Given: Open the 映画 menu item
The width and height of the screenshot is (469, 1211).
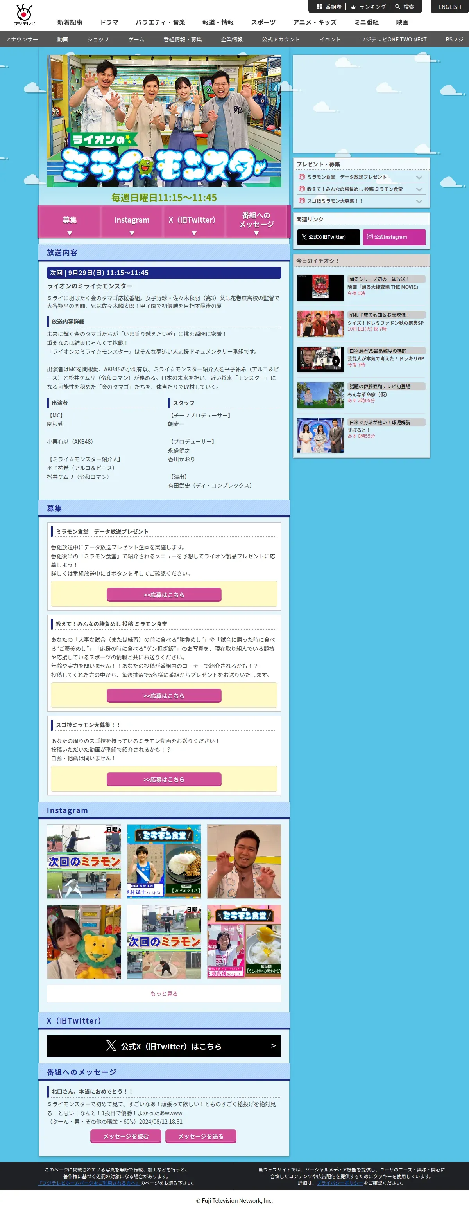Looking at the screenshot, I should (x=402, y=23).
